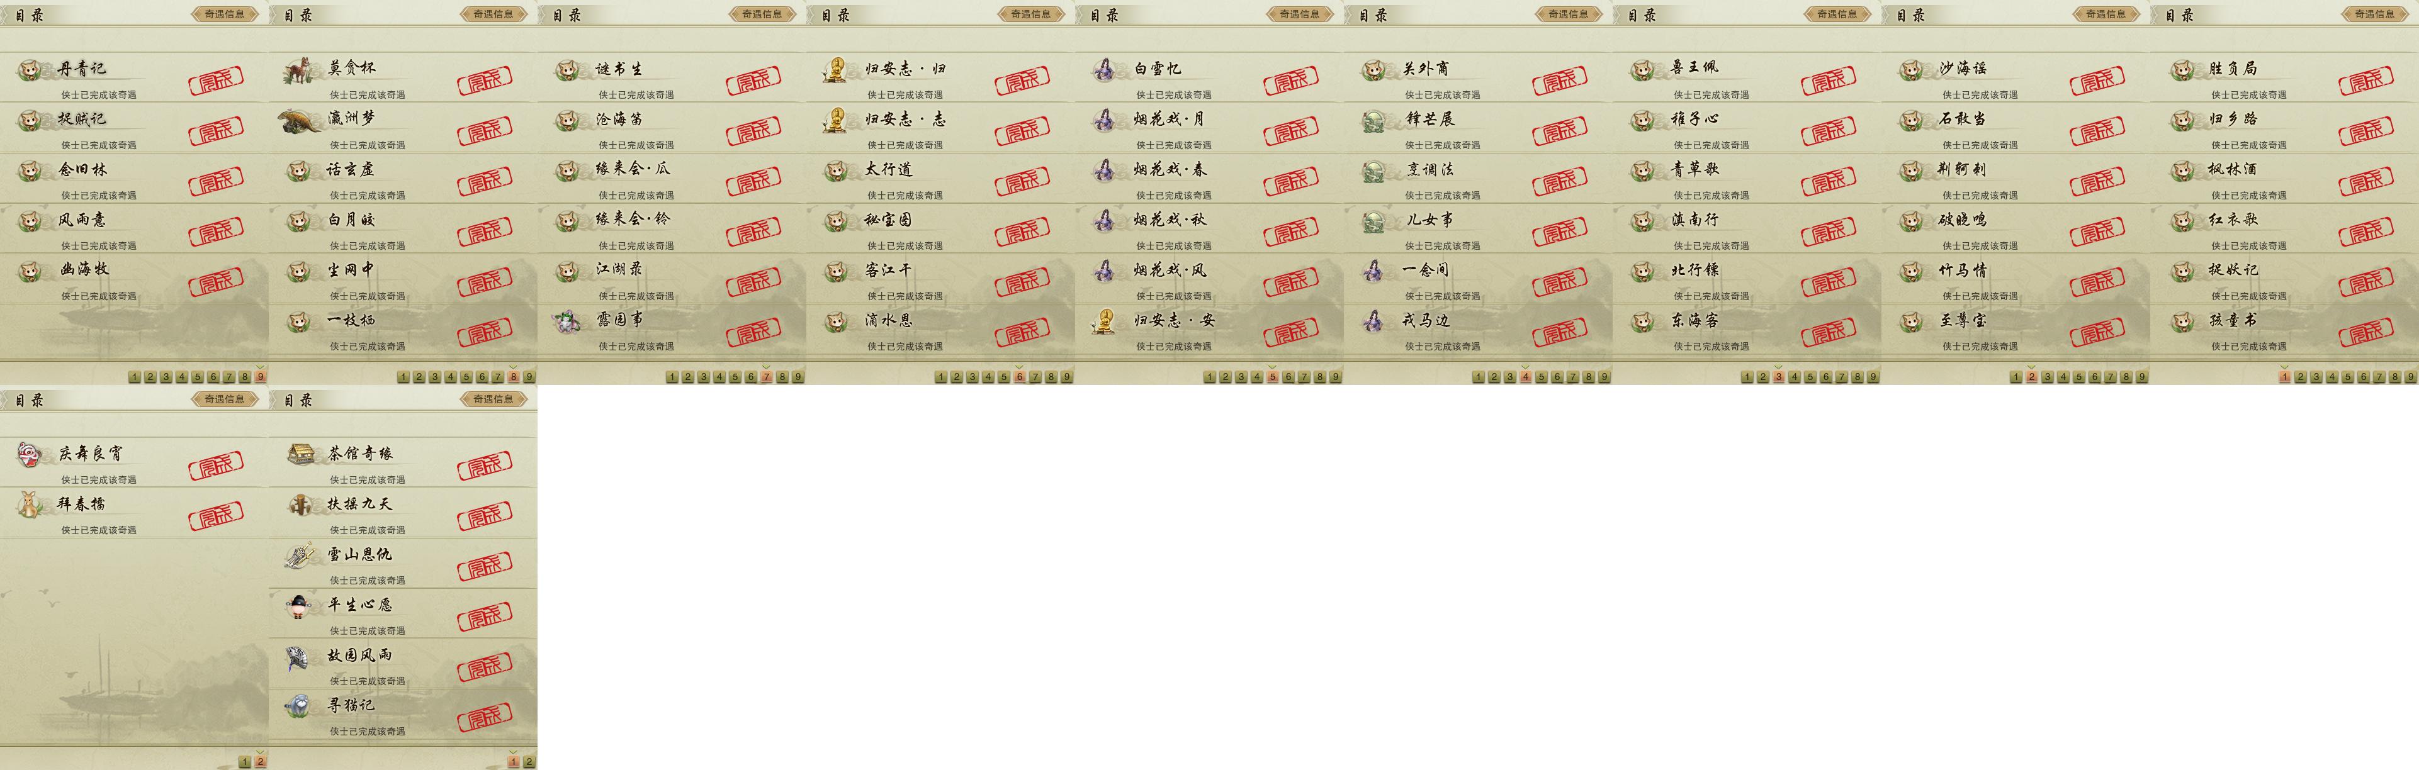2419x770 pixels.
Task: Select the lizard icon next to 瀛洲梦
Action: (x=298, y=120)
